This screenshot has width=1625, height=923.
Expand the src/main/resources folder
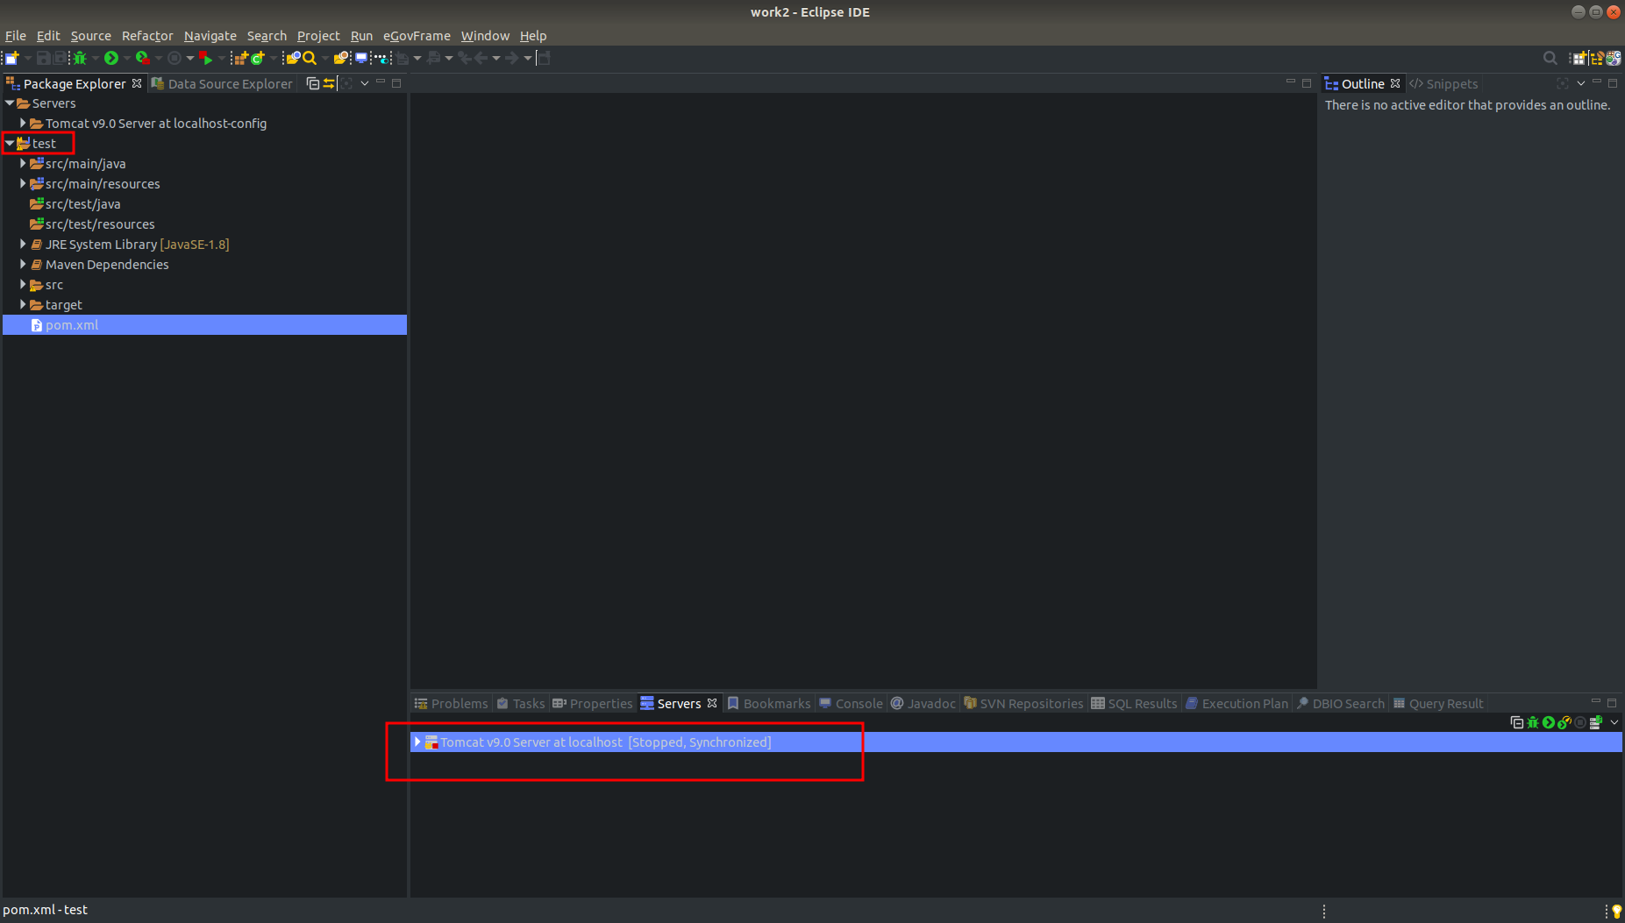pos(23,183)
